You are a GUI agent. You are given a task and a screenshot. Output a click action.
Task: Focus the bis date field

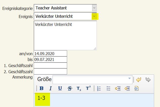51,59
